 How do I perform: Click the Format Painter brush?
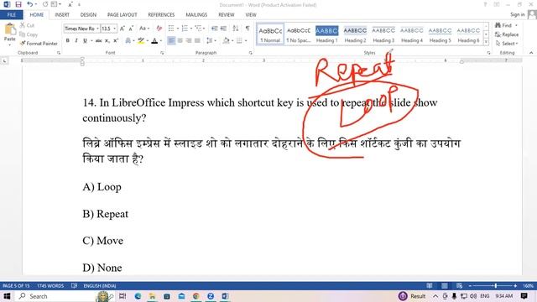coord(23,44)
